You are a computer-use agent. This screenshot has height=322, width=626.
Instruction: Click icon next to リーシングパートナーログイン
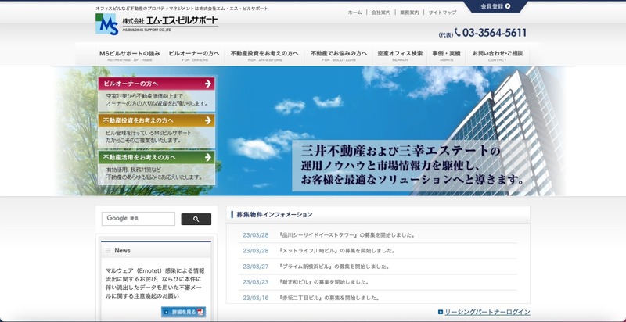point(441,312)
